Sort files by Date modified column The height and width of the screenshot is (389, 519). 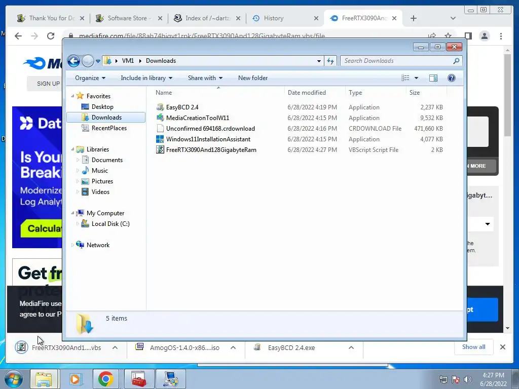[x=315, y=93]
